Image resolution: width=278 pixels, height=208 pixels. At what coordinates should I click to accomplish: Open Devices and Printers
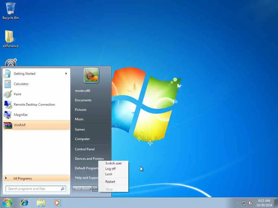tap(89, 159)
